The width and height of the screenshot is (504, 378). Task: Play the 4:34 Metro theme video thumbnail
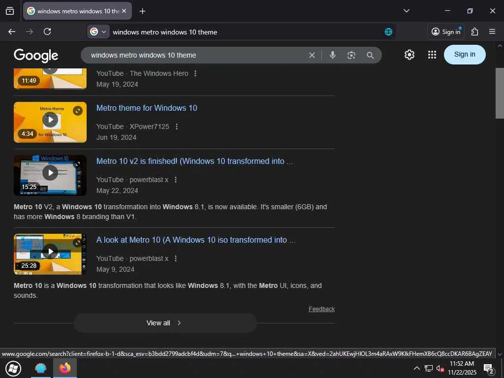coord(50,122)
